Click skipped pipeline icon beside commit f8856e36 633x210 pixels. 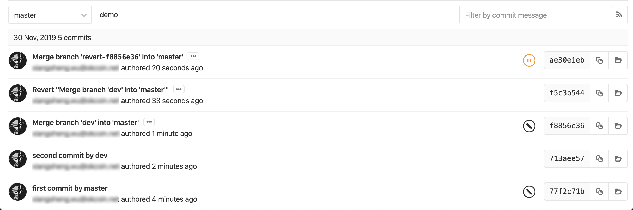(x=529, y=126)
